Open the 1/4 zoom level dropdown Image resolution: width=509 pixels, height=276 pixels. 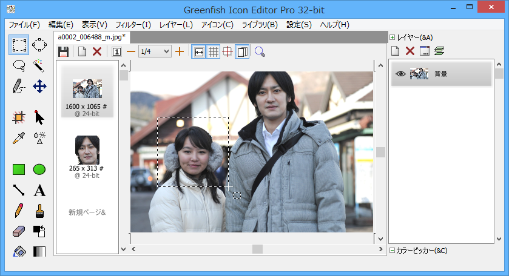[155, 52]
